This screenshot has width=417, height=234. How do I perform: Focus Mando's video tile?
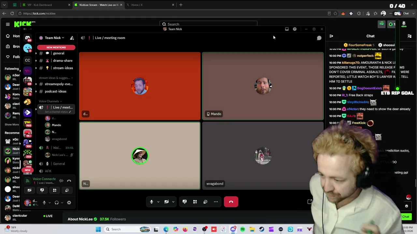[x=263, y=86]
